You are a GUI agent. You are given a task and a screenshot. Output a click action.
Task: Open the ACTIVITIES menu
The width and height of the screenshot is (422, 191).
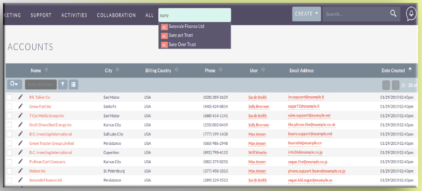point(74,15)
